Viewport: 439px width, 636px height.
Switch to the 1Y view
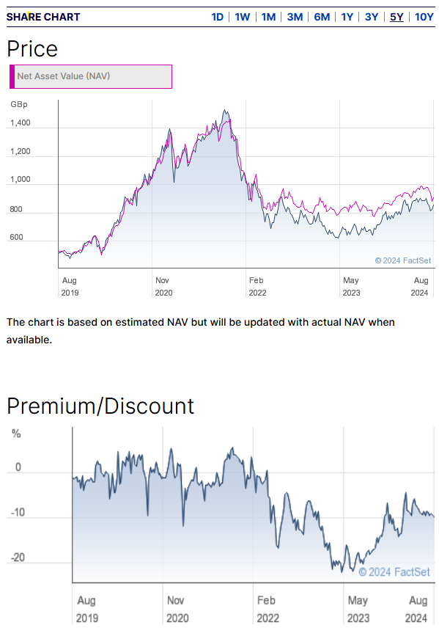(347, 17)
